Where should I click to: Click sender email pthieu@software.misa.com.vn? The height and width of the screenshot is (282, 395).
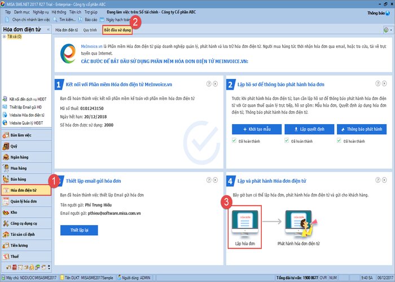[115, 213]
